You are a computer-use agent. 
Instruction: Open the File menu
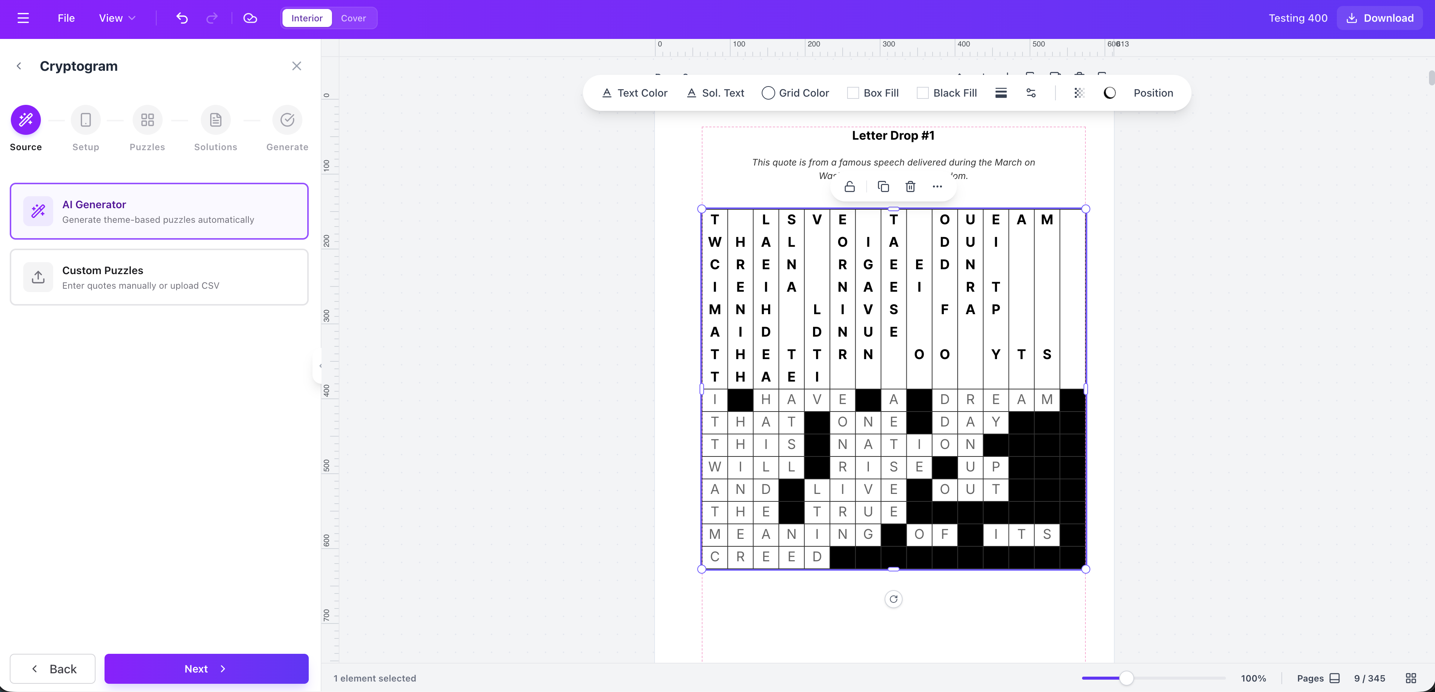(66, 18)
